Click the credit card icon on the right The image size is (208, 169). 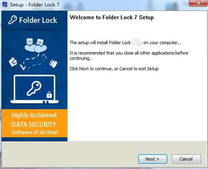53,64
